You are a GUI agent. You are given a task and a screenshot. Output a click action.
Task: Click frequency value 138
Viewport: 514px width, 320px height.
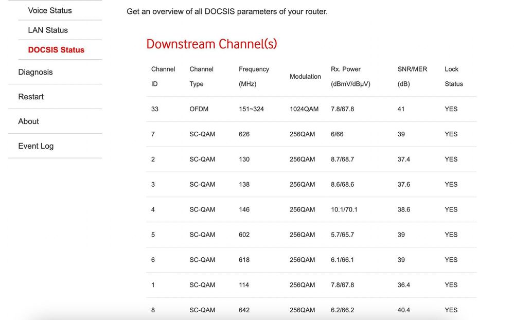pyautogui.click(x=244, y=184)
